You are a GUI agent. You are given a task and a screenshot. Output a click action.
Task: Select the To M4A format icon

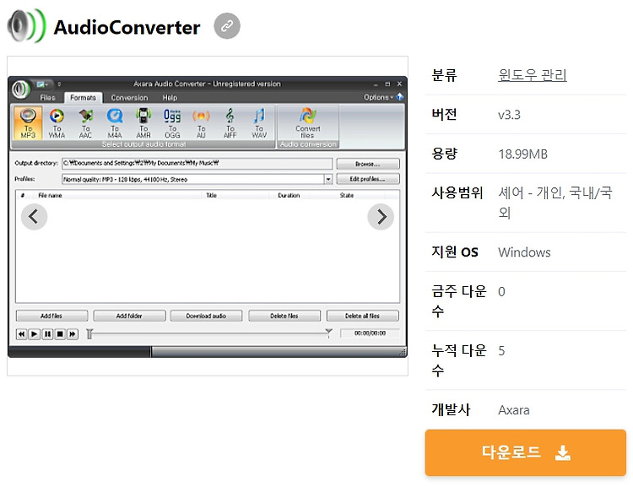tap(115, 123)
